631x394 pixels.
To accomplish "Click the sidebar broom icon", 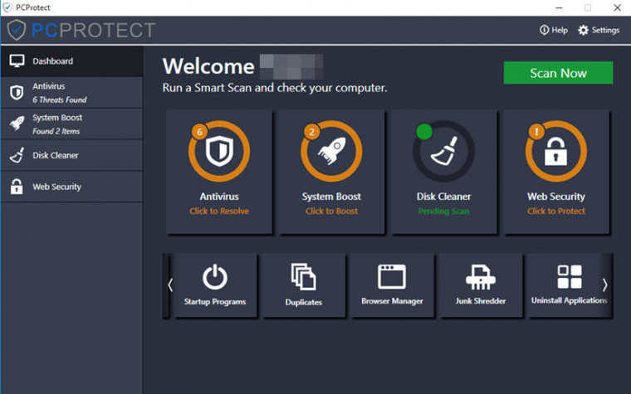I will [x=17, y=155].
